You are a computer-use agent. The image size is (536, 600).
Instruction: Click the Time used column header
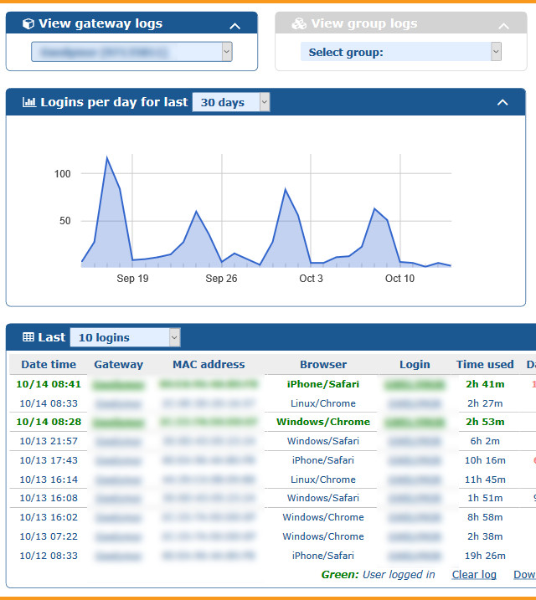(485, 364)
